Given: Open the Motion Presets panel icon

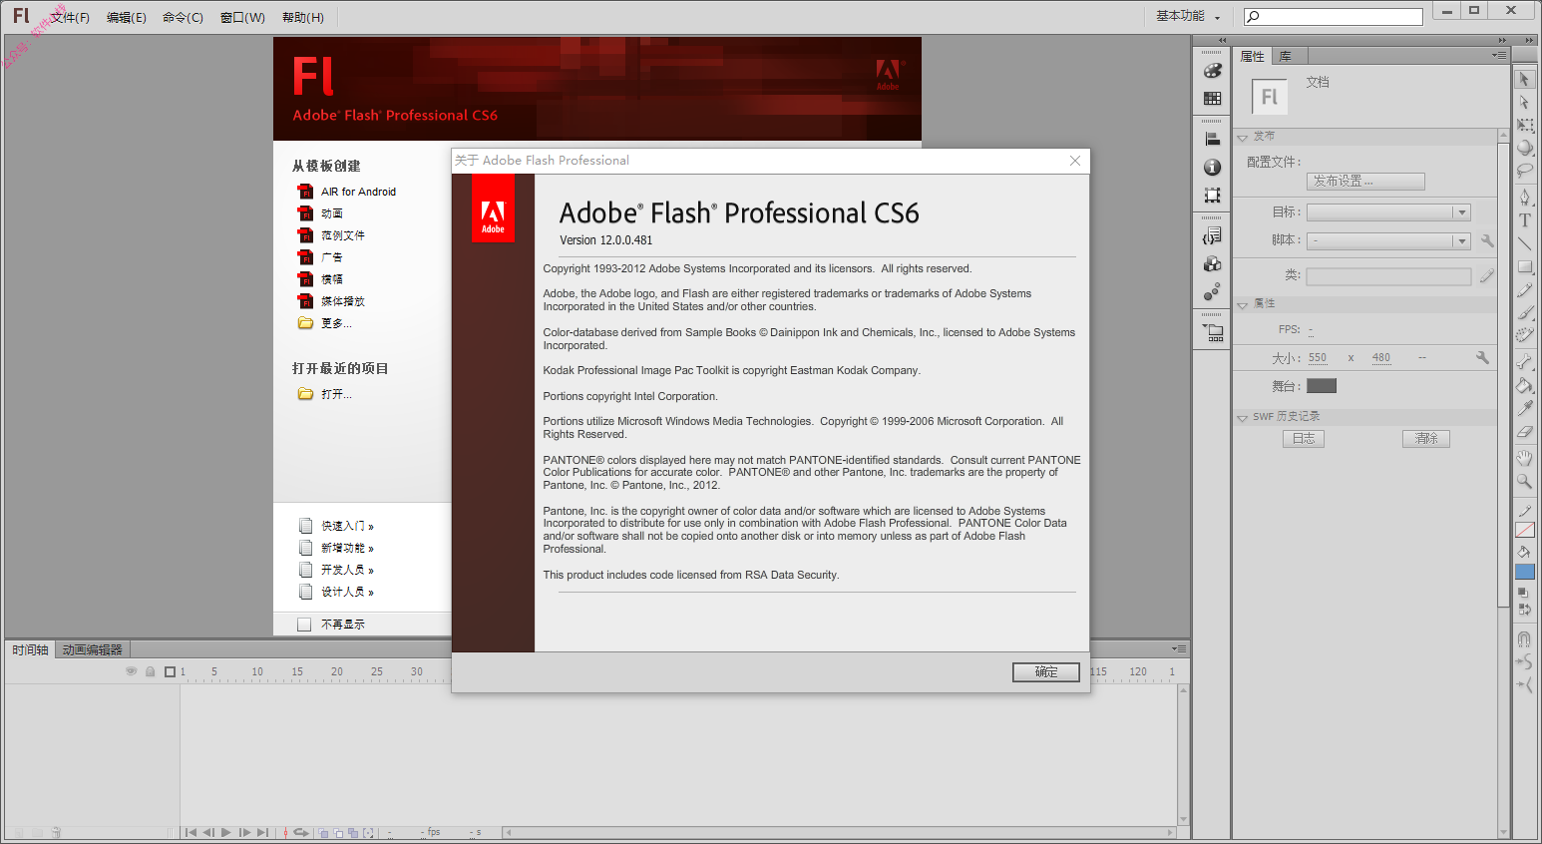Looking at the screenshot, I should point(1212,291).
